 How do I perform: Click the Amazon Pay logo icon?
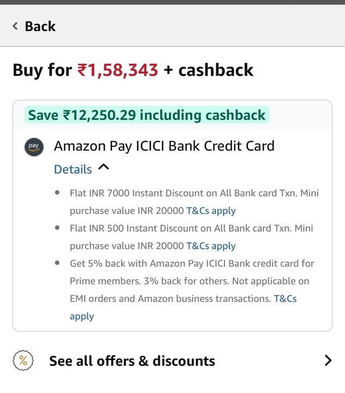(x=34, y=147)
